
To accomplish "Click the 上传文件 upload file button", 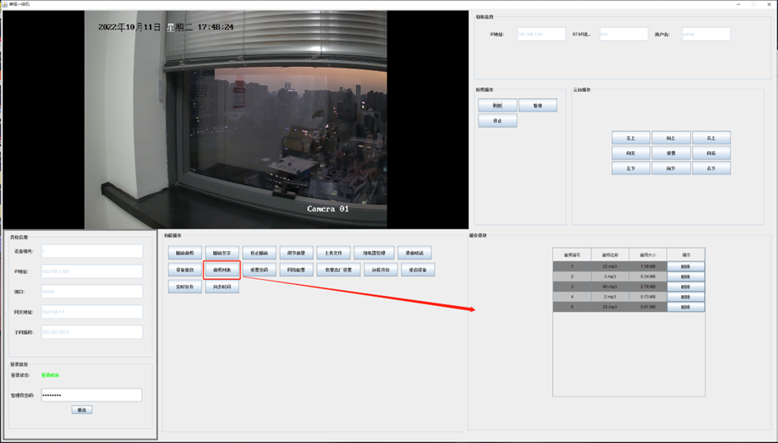I will tap(334, 253).
